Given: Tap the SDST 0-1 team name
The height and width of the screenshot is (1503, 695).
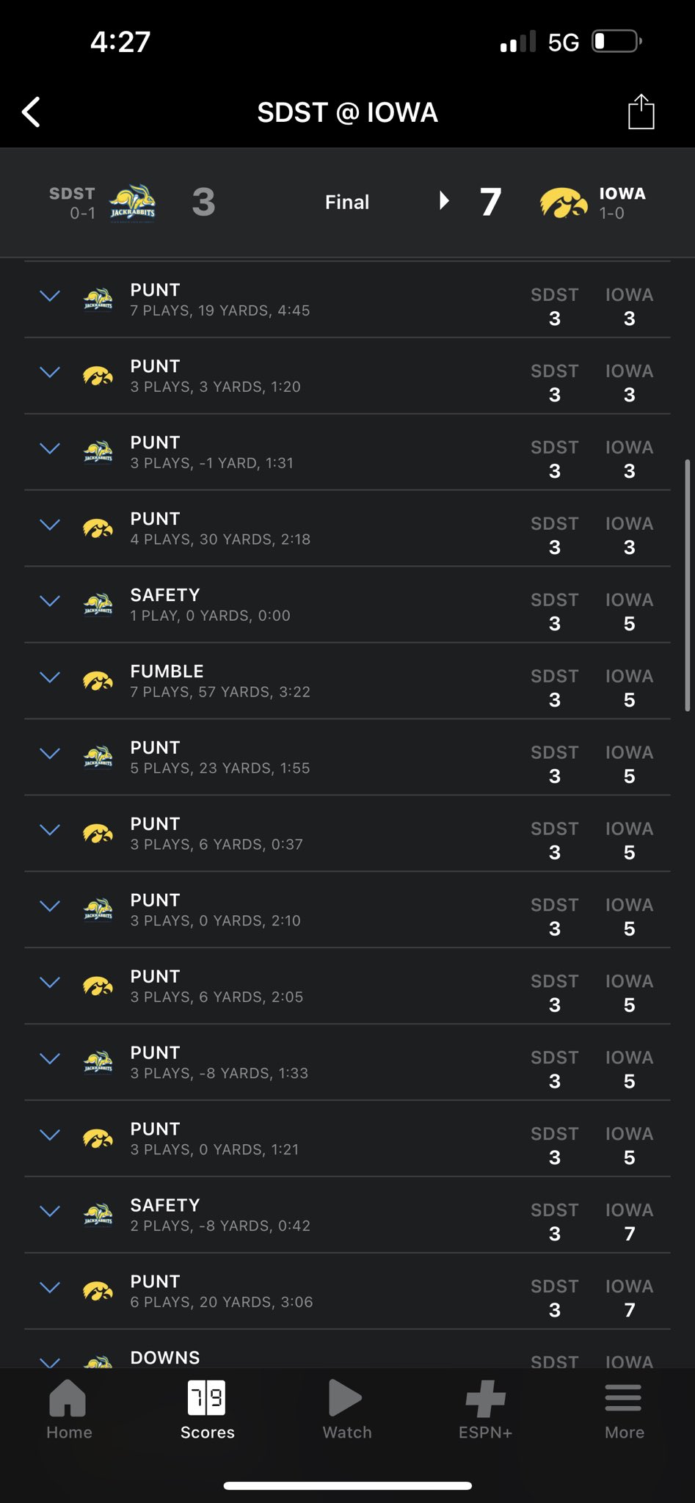Looking at the screenshot, I should pyautogui.click(x=72, y=203).
